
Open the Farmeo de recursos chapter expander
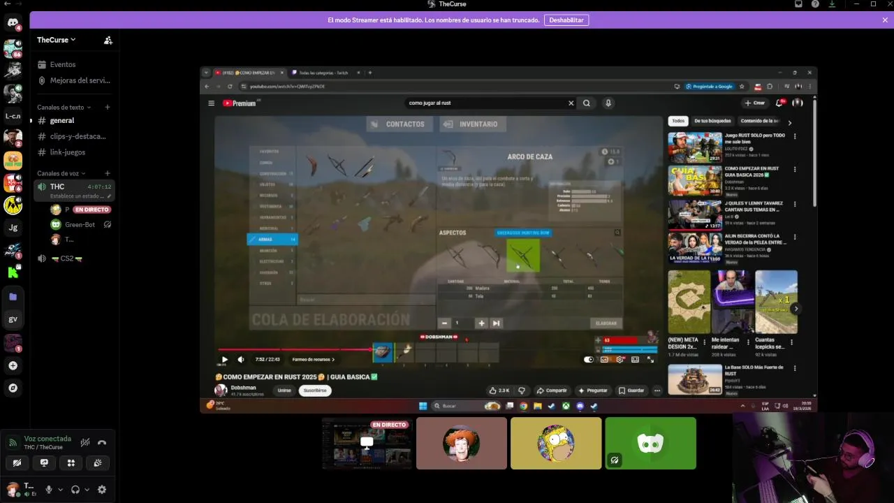[x=313, y=360]
